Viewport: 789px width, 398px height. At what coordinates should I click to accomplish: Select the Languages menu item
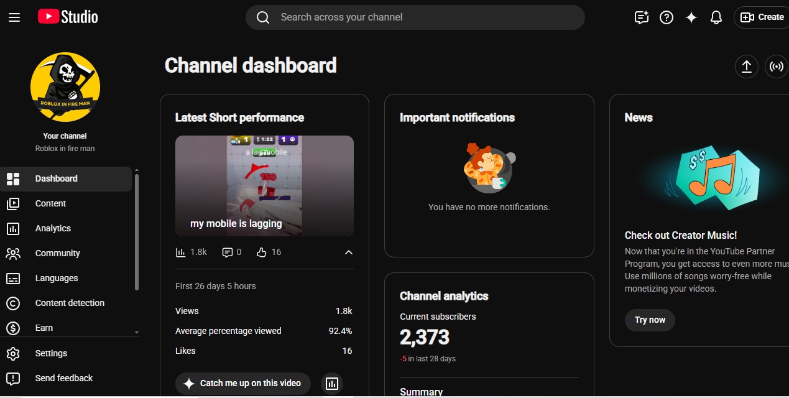click(66, 278)
